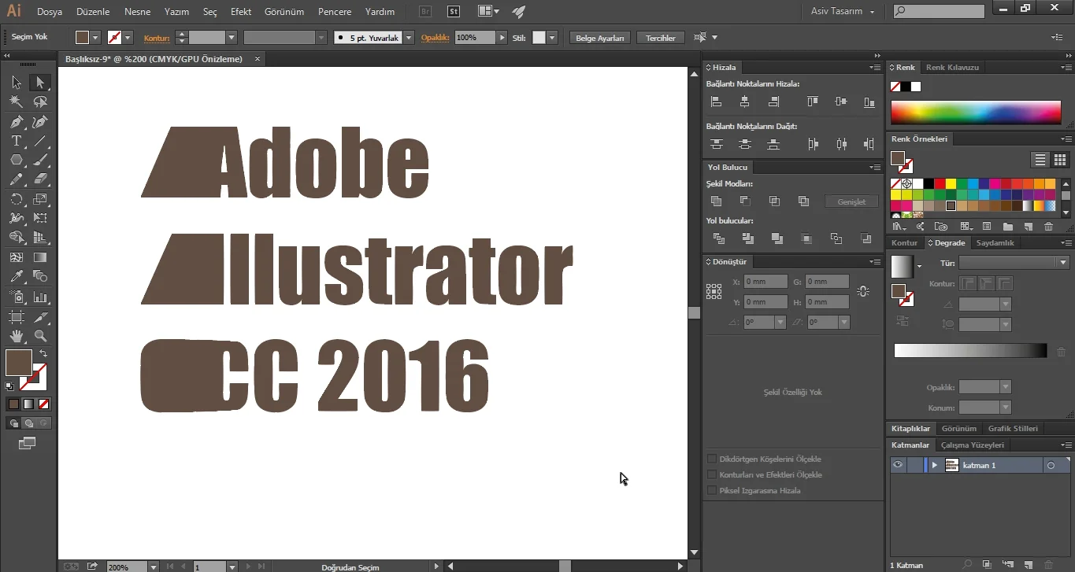Viewport: 1075px width, 572px height.
Task: Select the Rotate tool
Action: [x=16, y=199]
